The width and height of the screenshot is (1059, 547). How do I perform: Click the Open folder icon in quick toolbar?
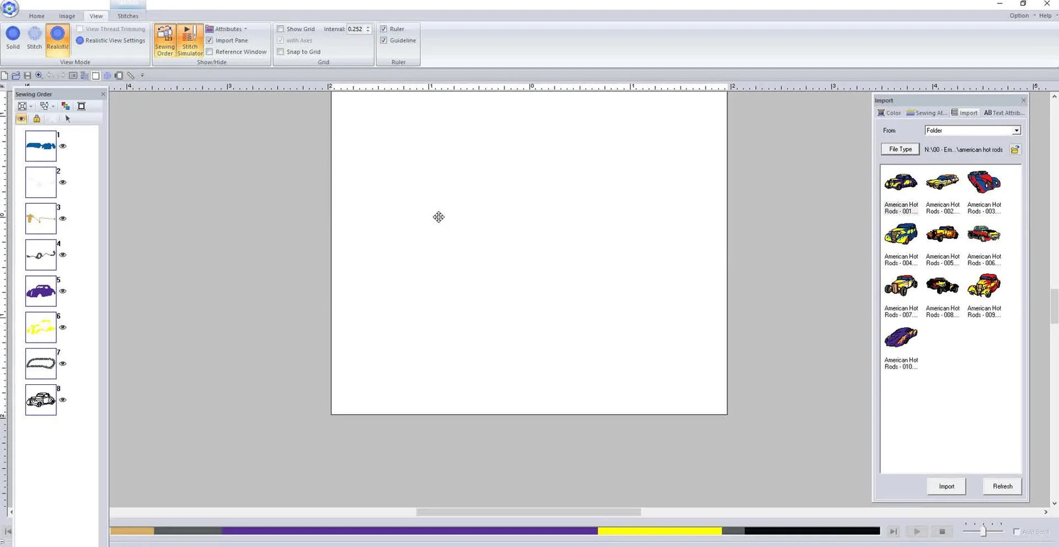coord(16,75)
